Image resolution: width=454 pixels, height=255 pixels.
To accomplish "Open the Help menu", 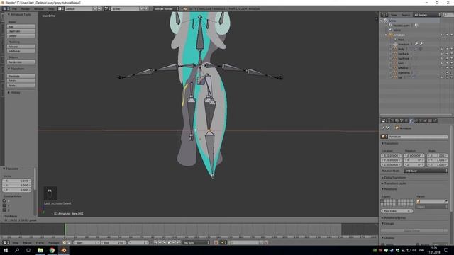I will click(51, 9).
